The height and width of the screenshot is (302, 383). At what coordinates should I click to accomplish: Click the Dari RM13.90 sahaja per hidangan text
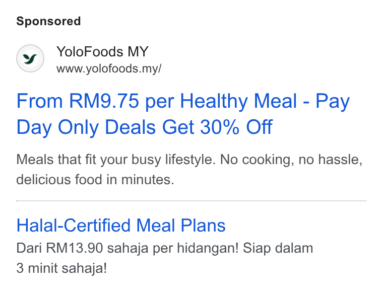coord(127,248)
